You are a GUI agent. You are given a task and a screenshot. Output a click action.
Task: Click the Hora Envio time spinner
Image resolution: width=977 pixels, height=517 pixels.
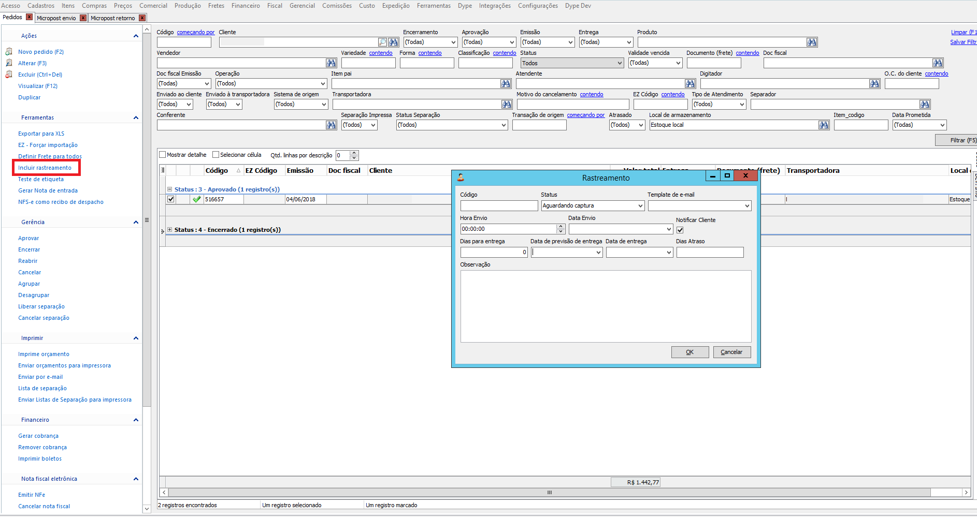[561, 229]
